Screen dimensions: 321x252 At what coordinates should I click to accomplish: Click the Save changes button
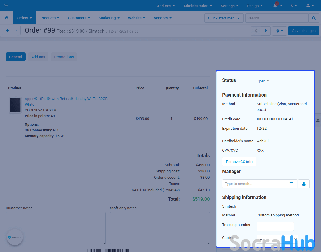(304, 31)
